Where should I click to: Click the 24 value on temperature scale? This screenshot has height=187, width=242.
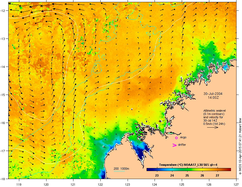pyautogui.click(x=172, y=175)
